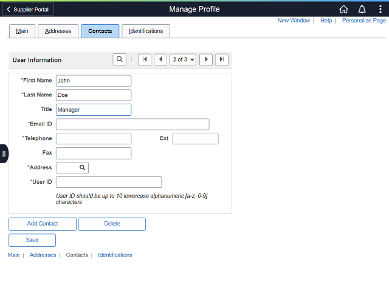Focus the Ext field
Viewport: 389px width, 291px height.
click(x=196, y=139)
